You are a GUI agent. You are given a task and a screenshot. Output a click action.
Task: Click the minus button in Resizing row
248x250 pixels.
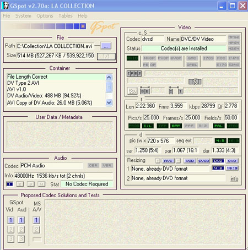click(x=178, y=161)
